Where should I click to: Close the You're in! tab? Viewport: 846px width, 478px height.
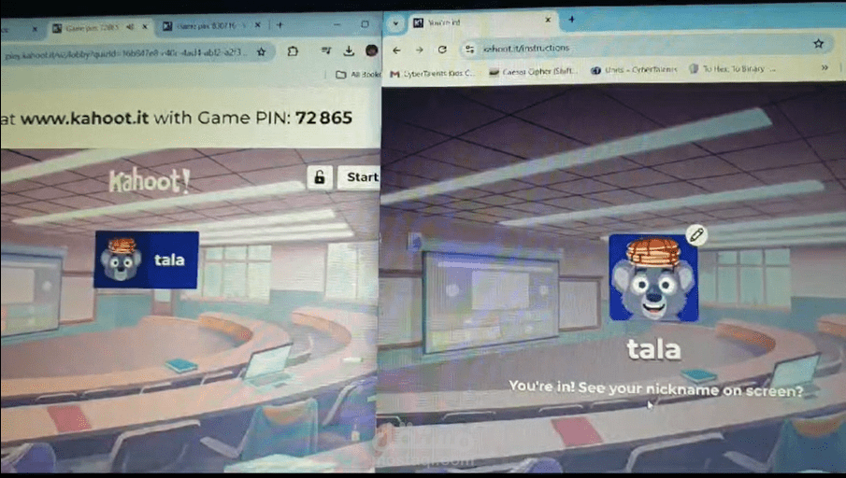(548, 20)
